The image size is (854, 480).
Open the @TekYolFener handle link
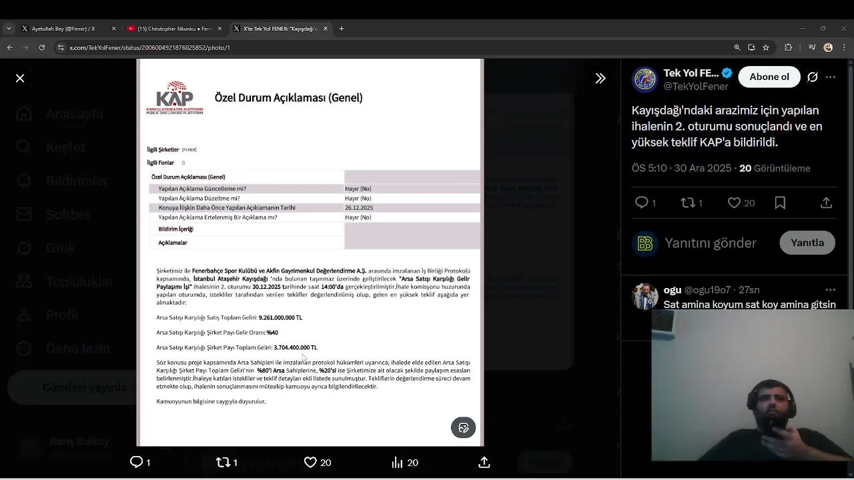coord(696,87)
